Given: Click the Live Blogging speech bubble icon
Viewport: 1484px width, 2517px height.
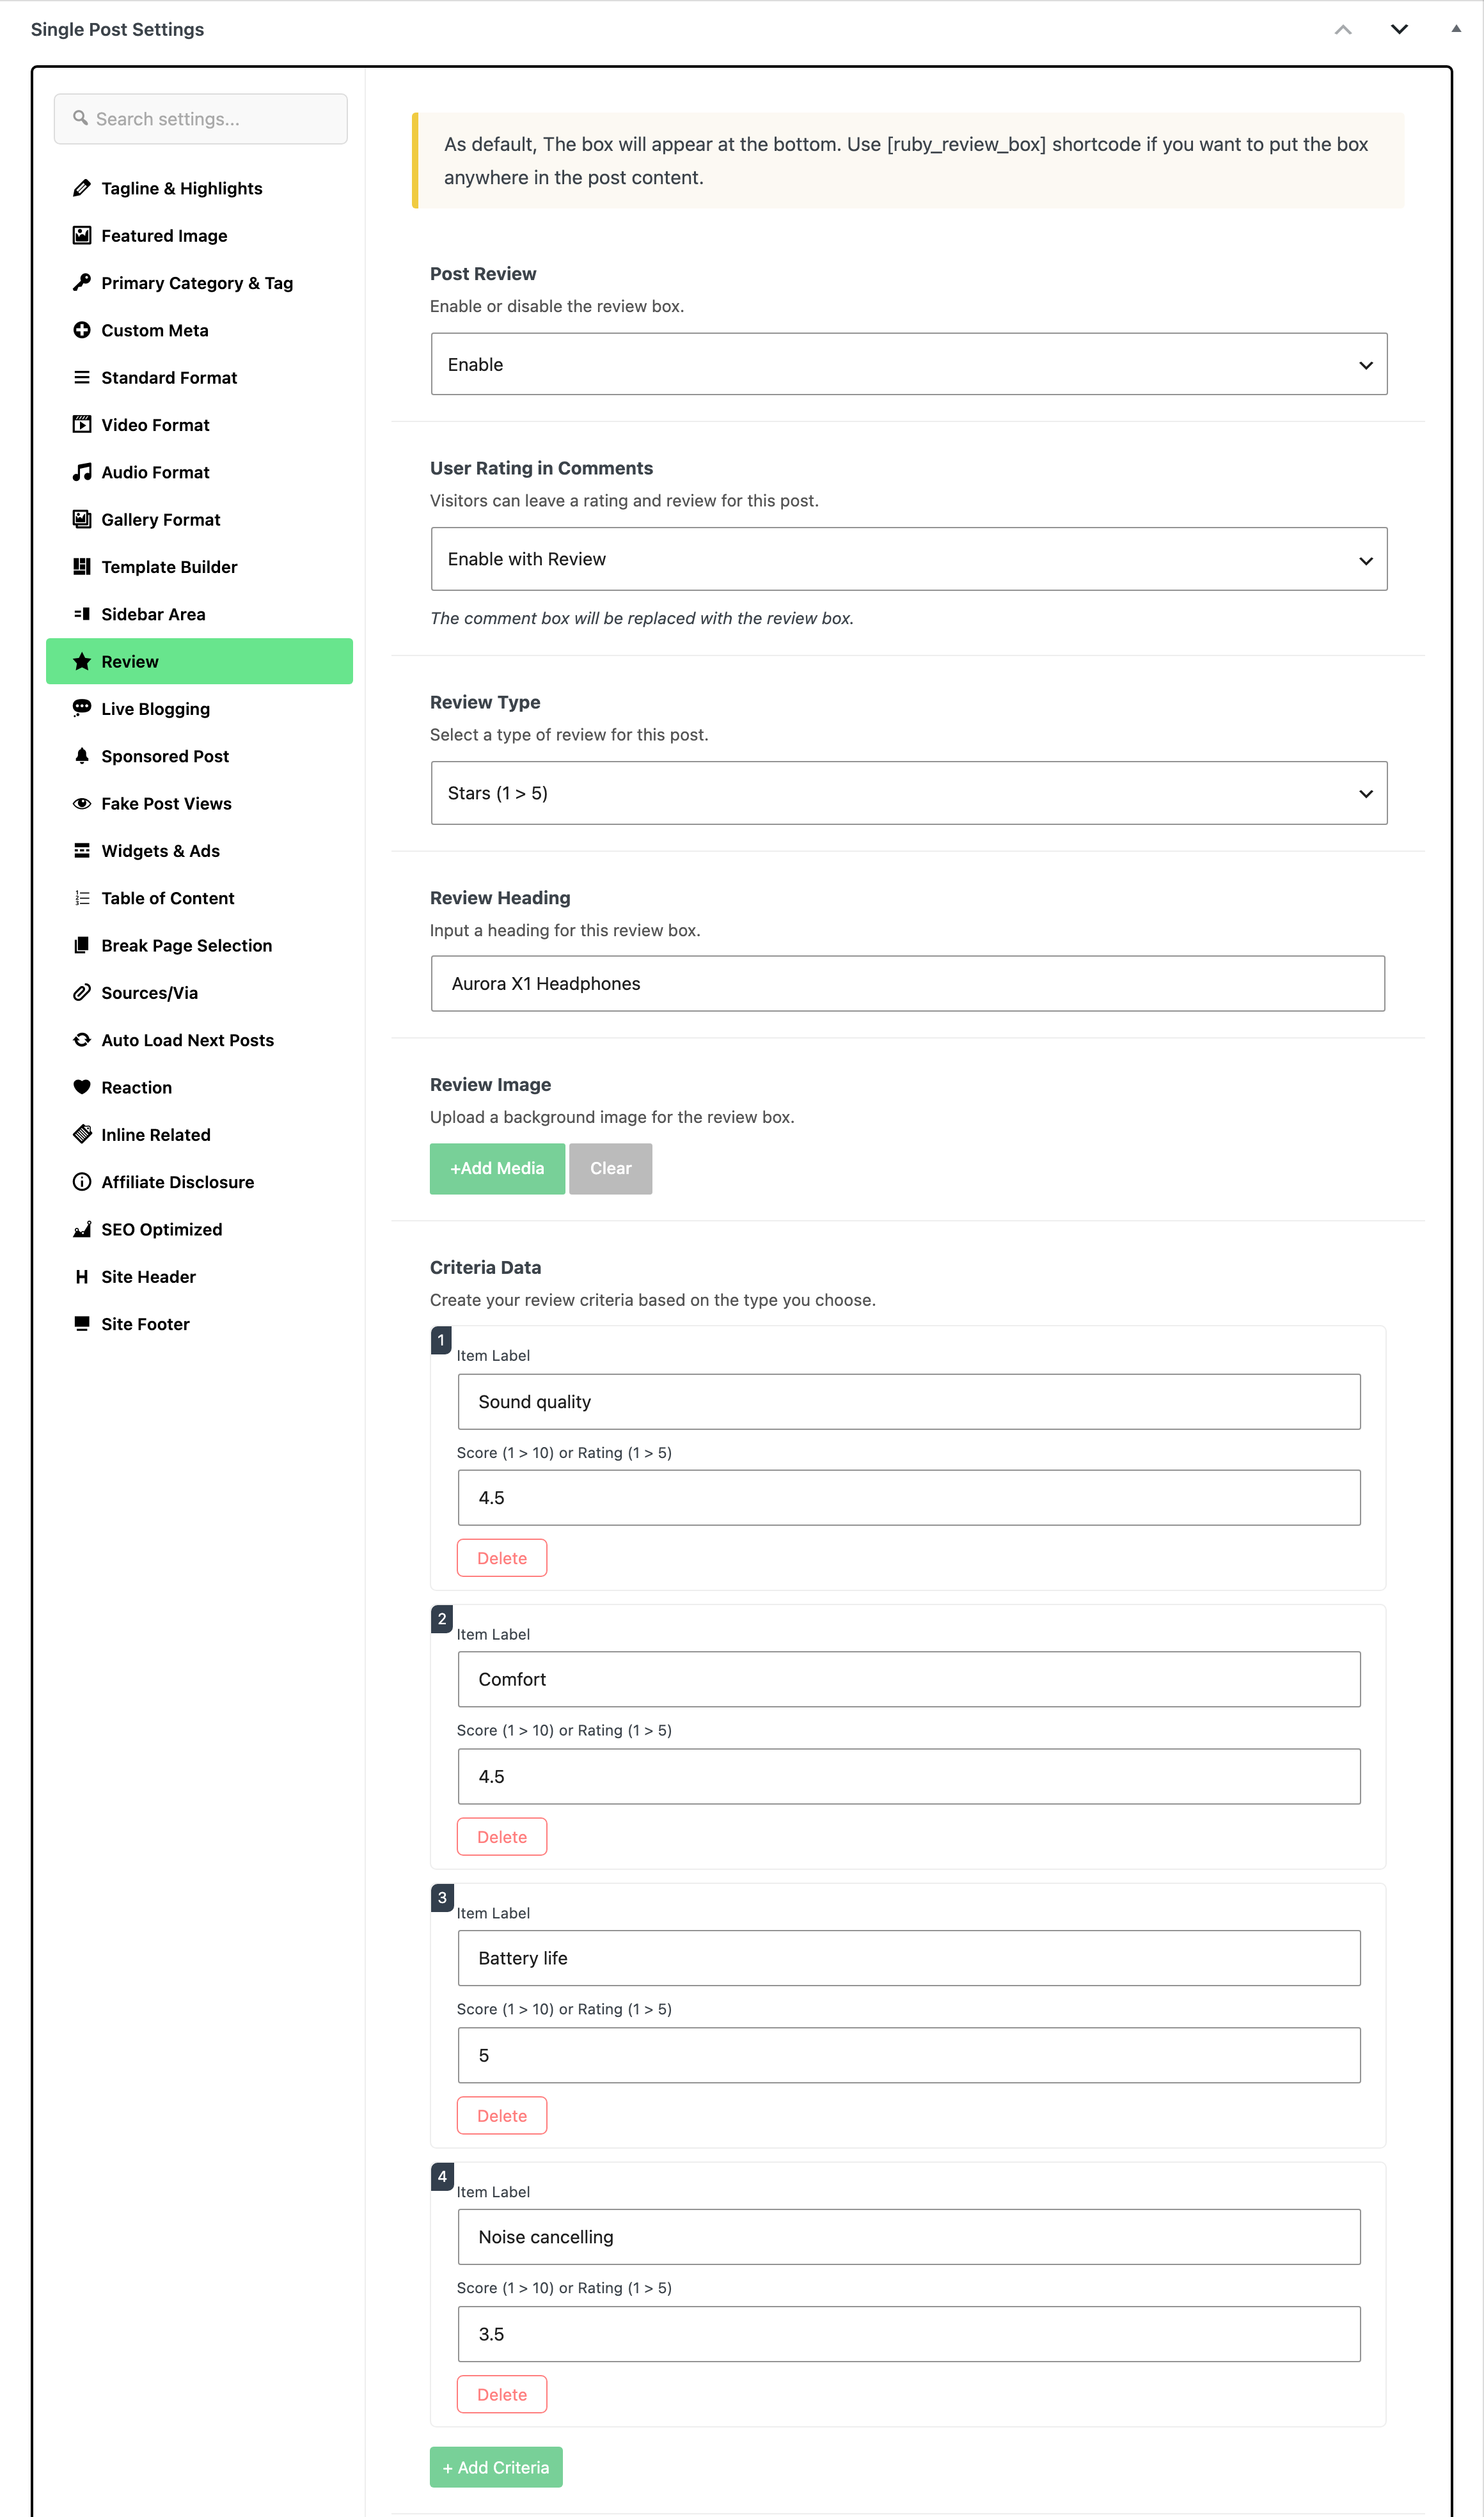Looking at the screenshot, I should pos(82,709).
